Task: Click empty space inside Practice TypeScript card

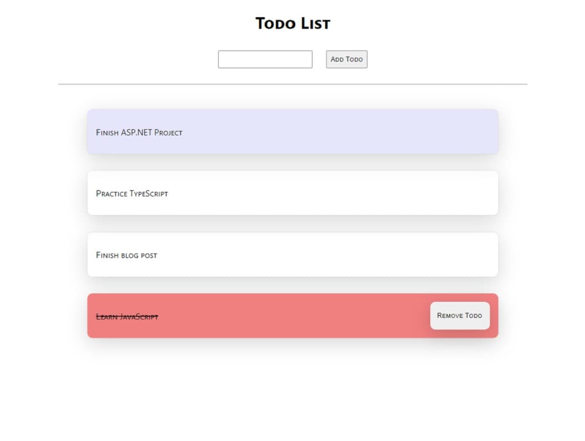Action: [336, 193]
